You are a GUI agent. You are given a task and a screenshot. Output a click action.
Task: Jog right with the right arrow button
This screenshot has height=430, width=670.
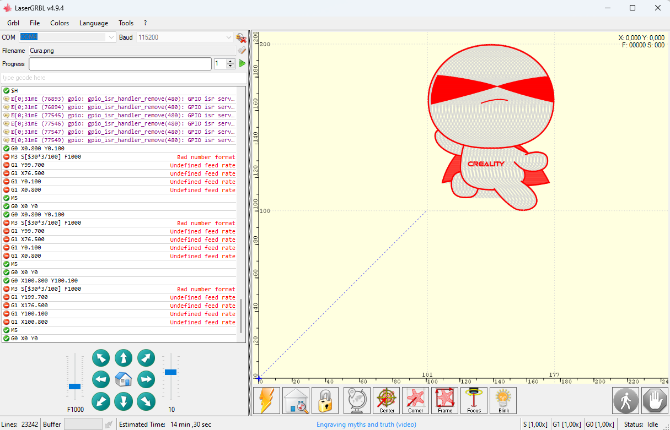(x=146, y=379)
